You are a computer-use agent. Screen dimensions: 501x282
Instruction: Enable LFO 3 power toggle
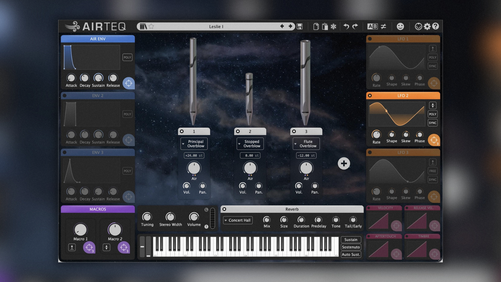pos(370,152)
